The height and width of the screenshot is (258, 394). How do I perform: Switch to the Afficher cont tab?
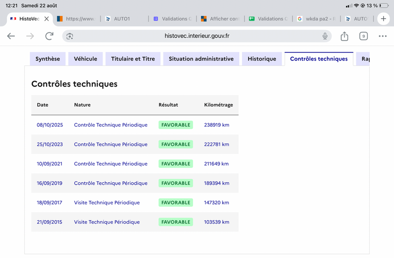click(221, 19)
